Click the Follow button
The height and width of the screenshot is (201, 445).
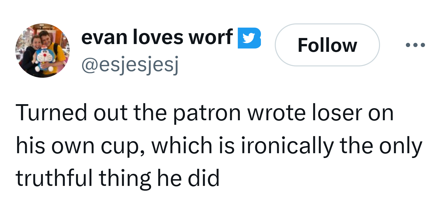click(x=327, y=45)
